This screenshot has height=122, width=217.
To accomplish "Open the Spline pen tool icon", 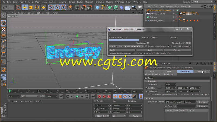I will pyautogui.click(x=103, y=7).
